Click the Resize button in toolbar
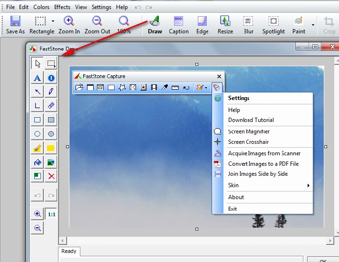This screenshot has width=339, height=262. tap(225, 25)
